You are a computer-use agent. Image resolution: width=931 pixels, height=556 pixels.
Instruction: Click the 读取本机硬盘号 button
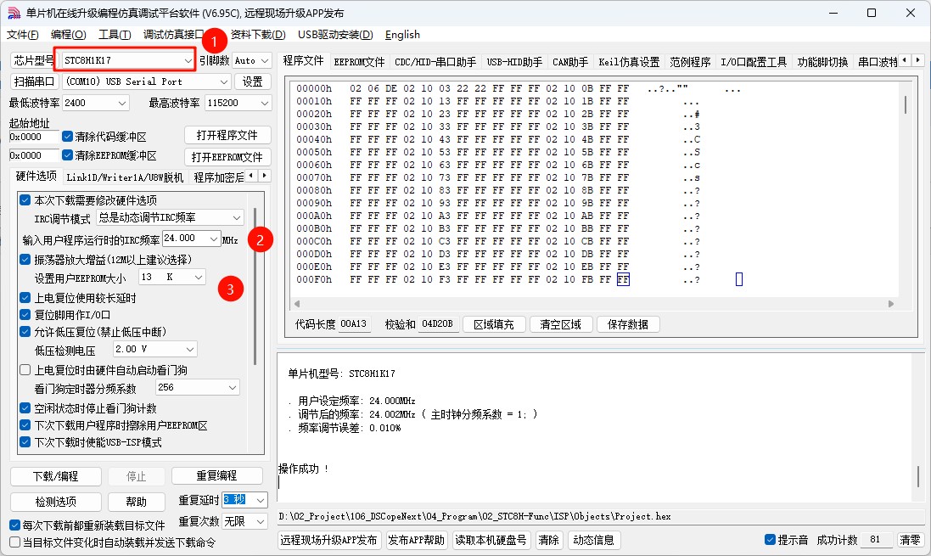(x=491, y=540)
